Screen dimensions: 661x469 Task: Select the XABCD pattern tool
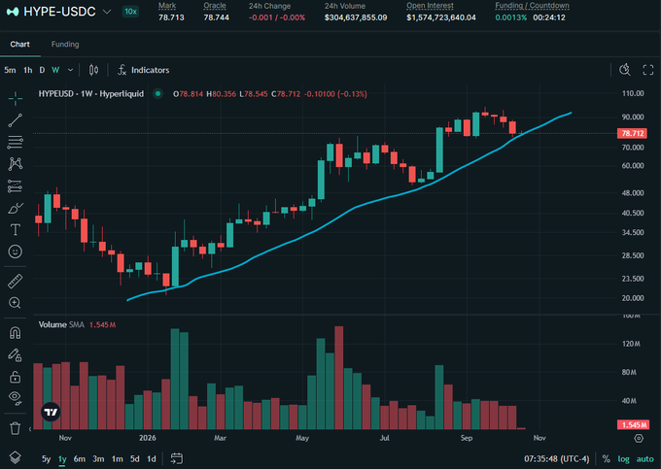point(16,164)
